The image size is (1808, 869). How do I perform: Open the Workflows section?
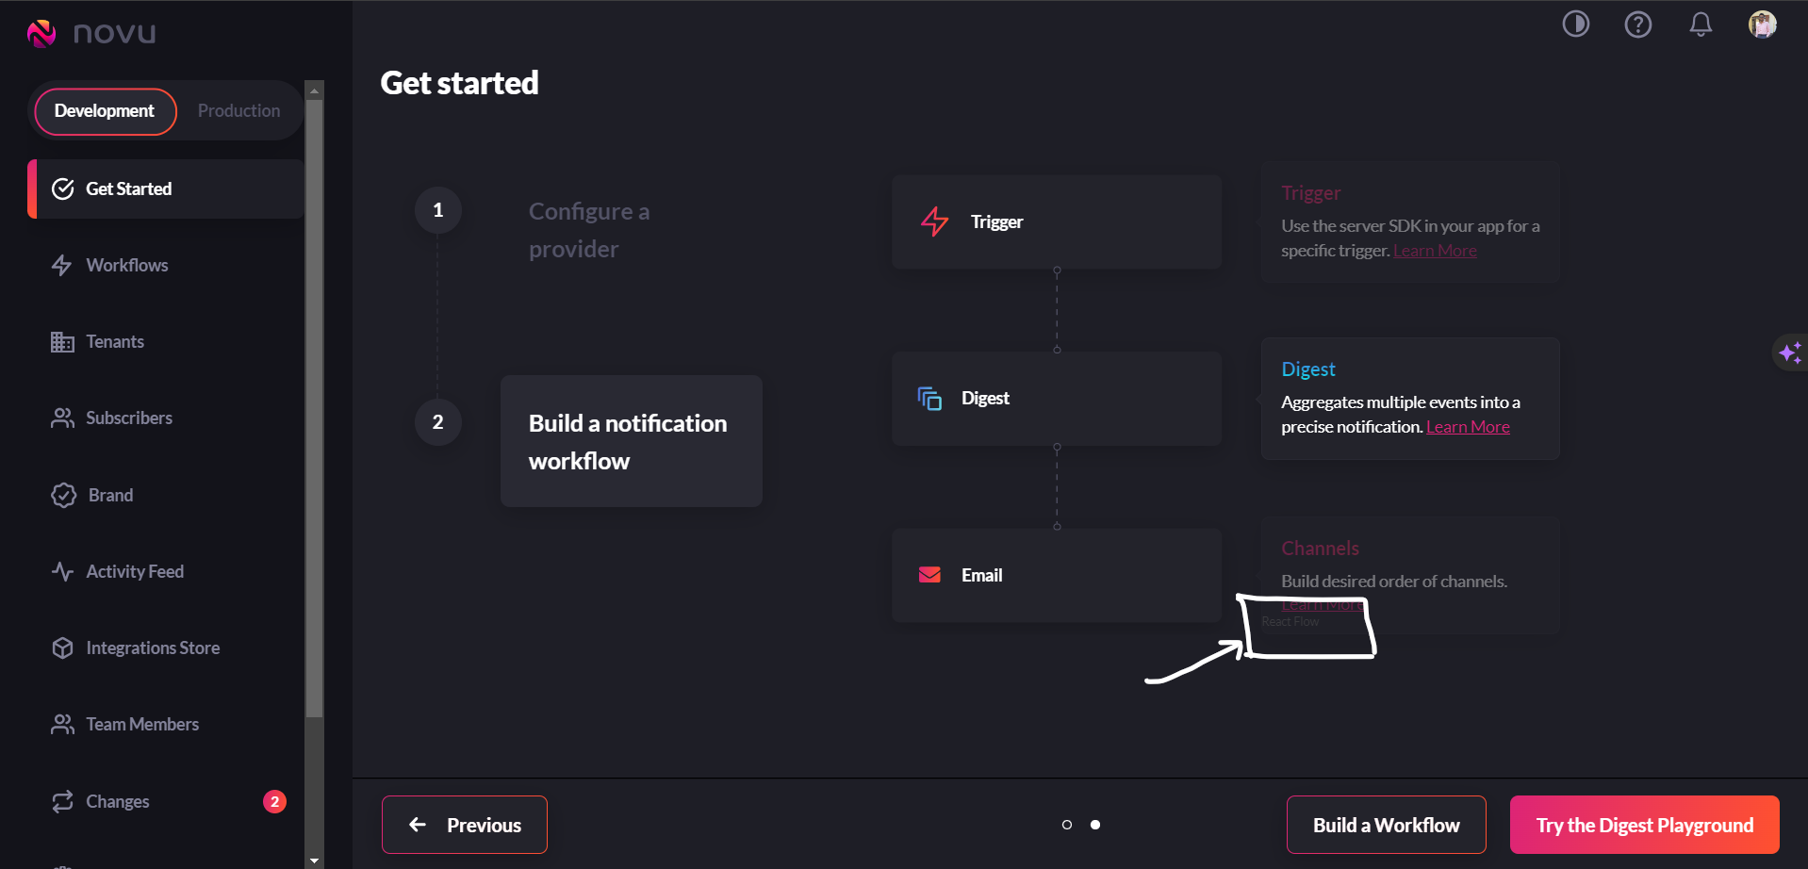[125, 265]
